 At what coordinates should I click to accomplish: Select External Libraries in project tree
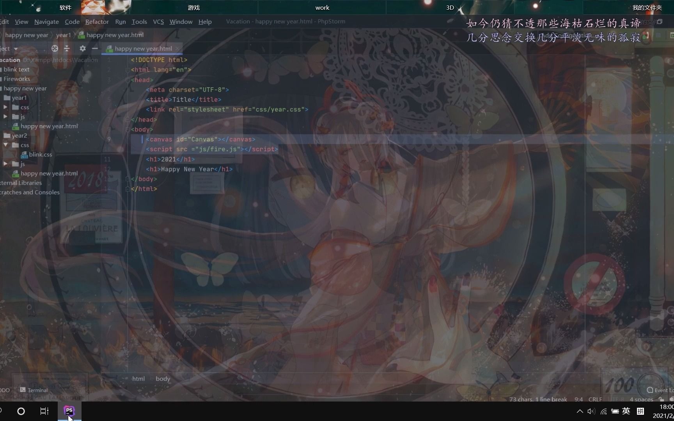tap(21, 183)
